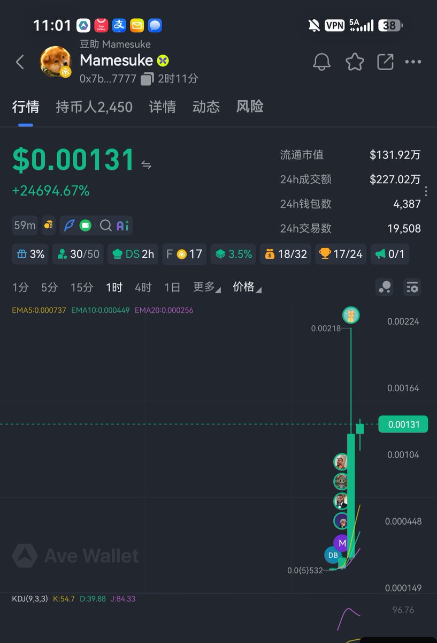Tap the EMA20:0.000256 indicator label

click(x=164, y=310)
